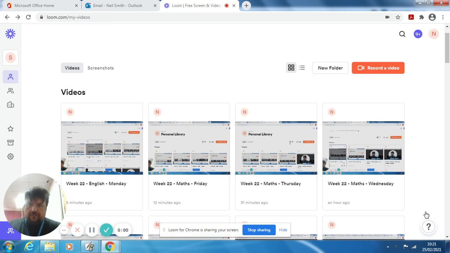Open the team library sidebar icon

coord(11,91)
